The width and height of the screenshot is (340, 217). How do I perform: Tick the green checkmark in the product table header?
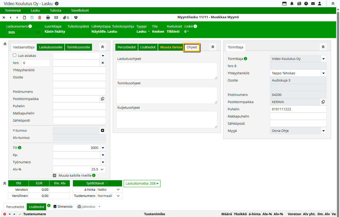pyautogui.click(x=20, y=214)
